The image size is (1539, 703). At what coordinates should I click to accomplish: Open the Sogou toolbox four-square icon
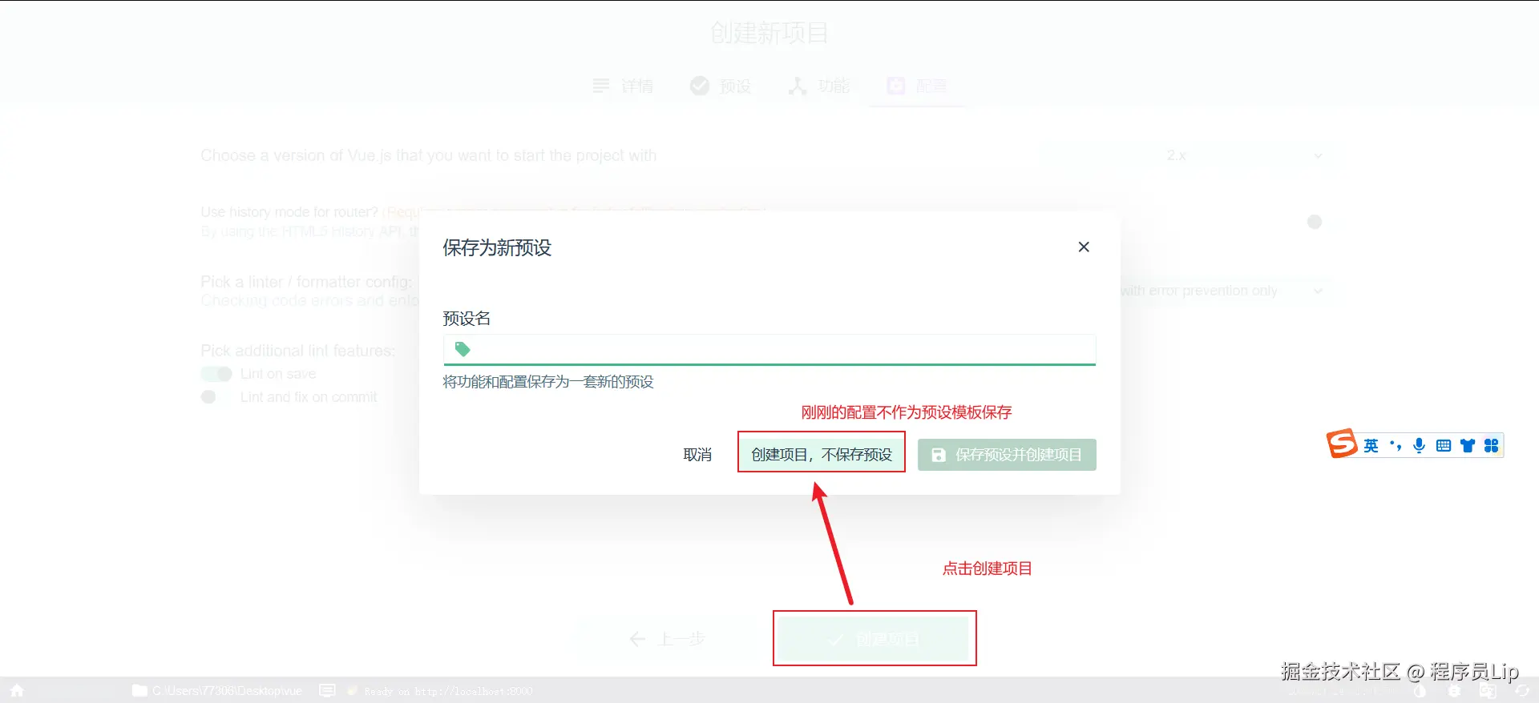1492,446
